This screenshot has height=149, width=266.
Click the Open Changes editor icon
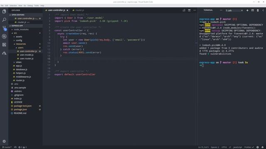(x=184, y=10)
